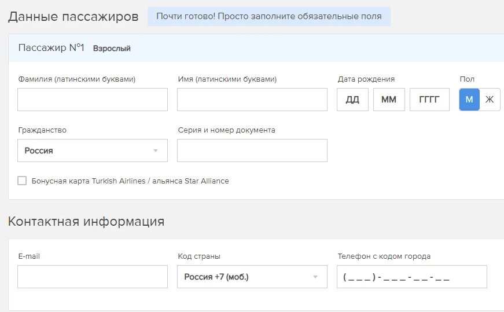Open the Гражданство citizenship dropdown
The height and width of the screenshot is (312, 504).
coord(93,151)
